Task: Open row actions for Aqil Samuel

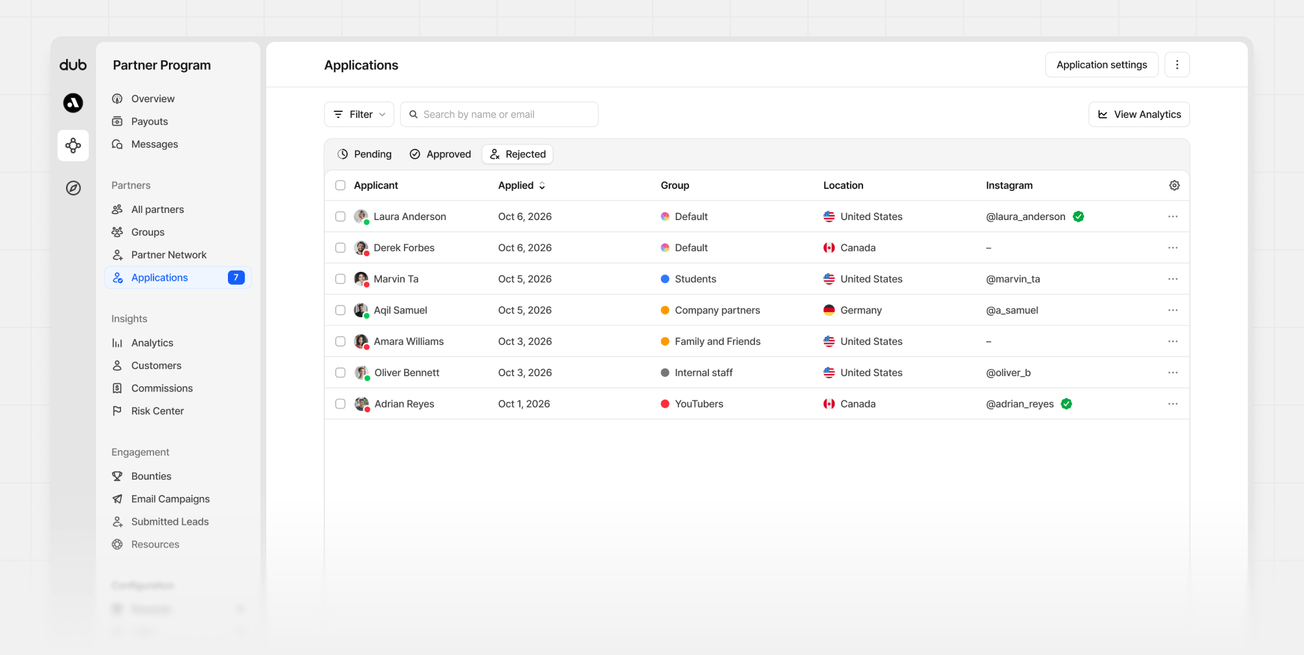Action: (1173, 310)
